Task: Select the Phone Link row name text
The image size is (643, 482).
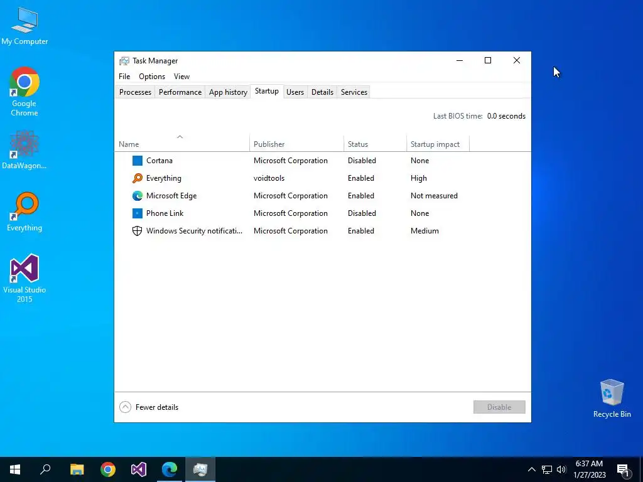Action: point(165,213)
